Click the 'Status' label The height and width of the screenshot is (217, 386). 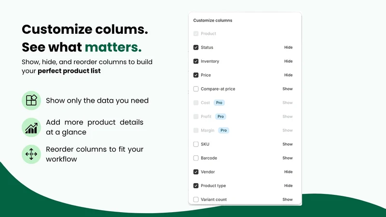[207, 47]
